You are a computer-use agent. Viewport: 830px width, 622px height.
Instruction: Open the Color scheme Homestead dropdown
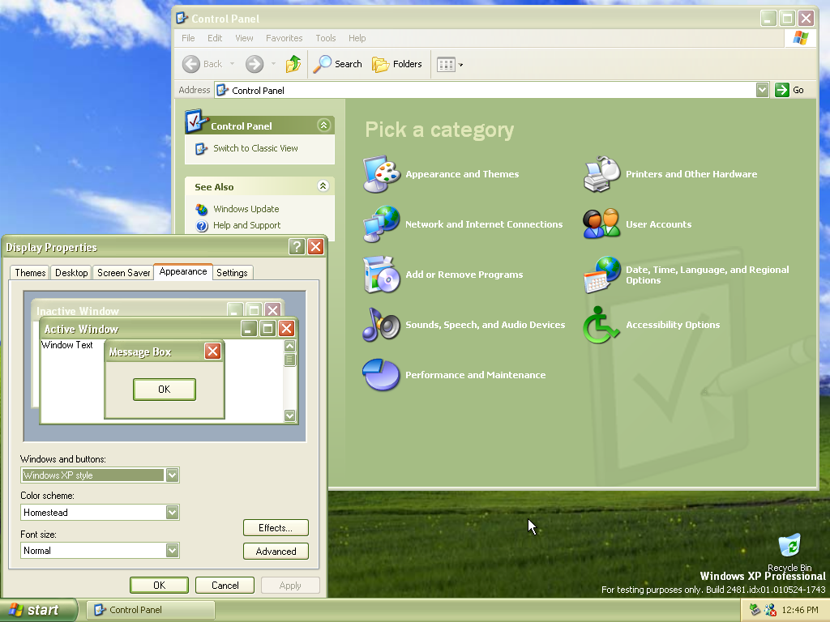(x=172, y=512)
